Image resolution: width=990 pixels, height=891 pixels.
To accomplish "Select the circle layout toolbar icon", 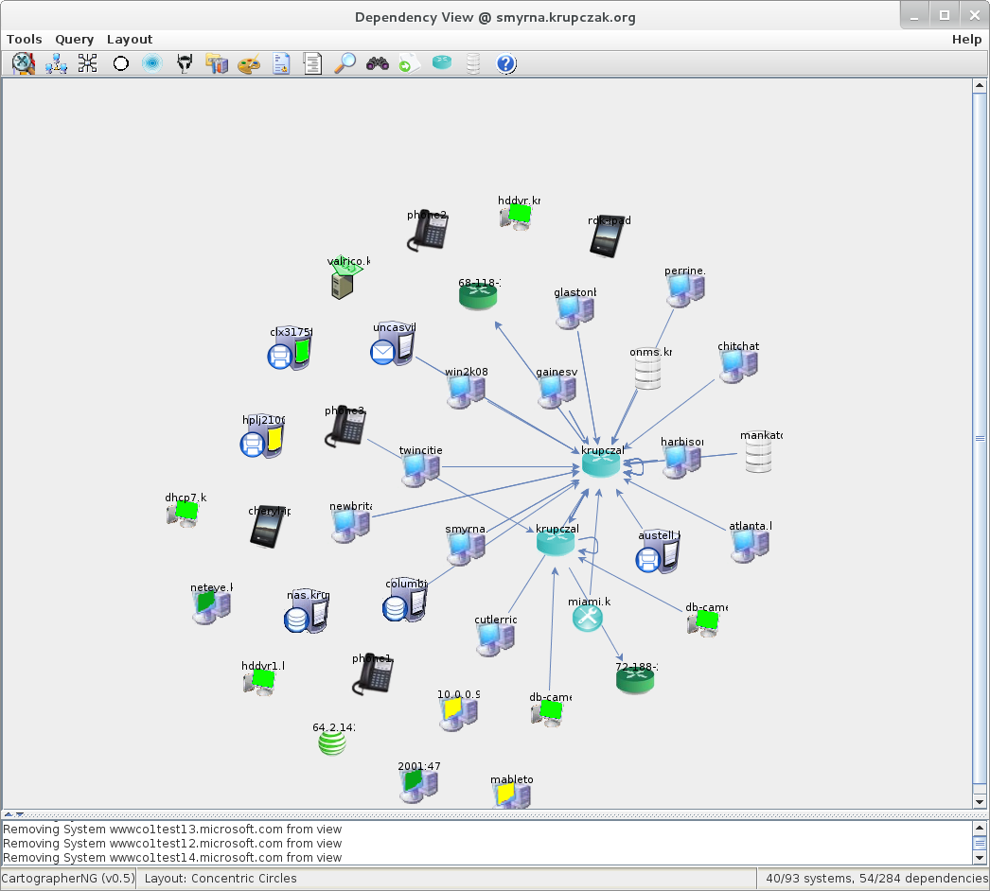I will pos(120,63).
